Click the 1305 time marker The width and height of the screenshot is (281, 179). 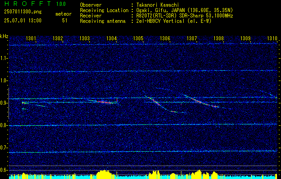point(138,38)
